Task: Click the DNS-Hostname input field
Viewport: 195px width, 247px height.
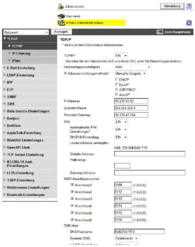Action: (x=139, y=231)
